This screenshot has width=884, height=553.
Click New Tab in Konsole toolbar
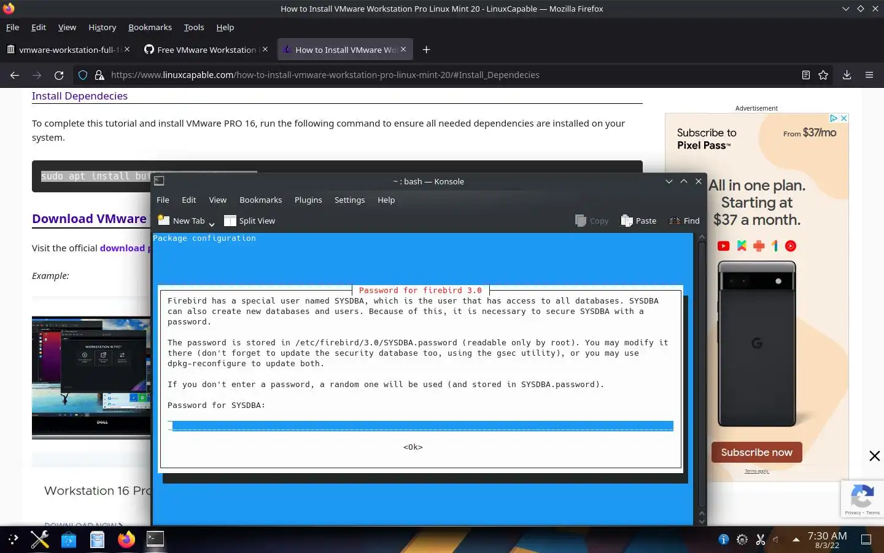click(x=181, y=221)
